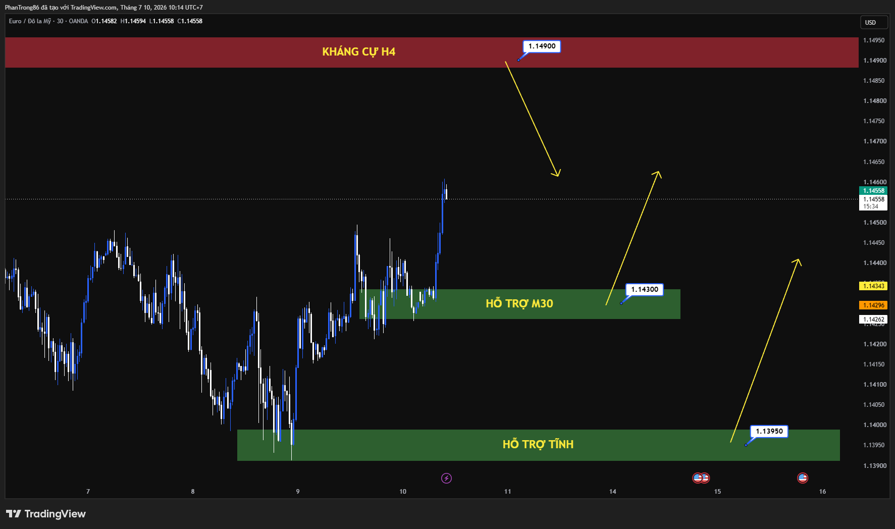Image resolution: width=895 pixels, height=529 pixels.
Task: Click the date label 9 on time axis
Action: [x=298, y=492]
